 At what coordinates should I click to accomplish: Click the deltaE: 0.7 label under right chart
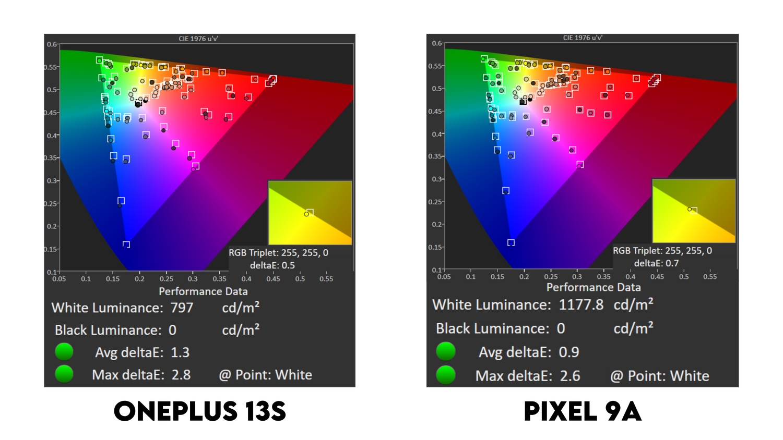click(656, 263)
